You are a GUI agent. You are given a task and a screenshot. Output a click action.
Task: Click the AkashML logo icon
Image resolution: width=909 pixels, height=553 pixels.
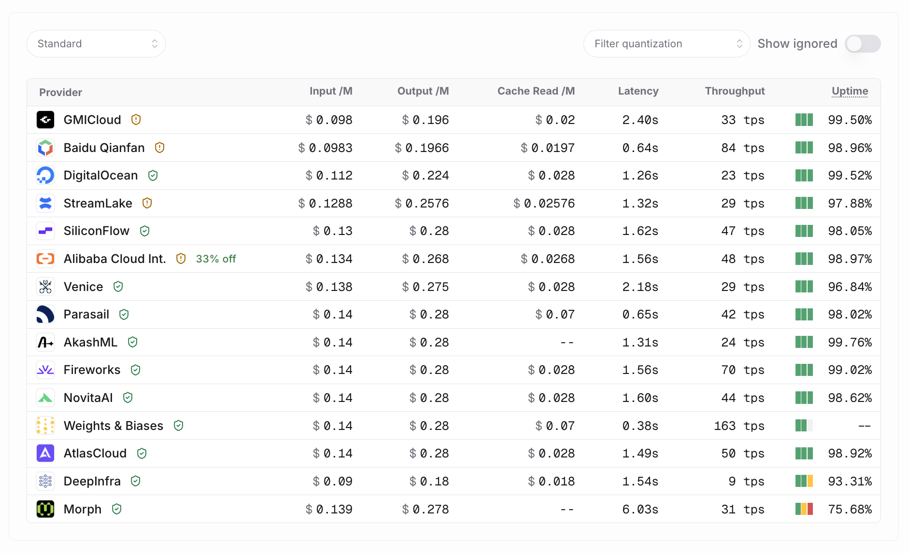tap(45, 342)
